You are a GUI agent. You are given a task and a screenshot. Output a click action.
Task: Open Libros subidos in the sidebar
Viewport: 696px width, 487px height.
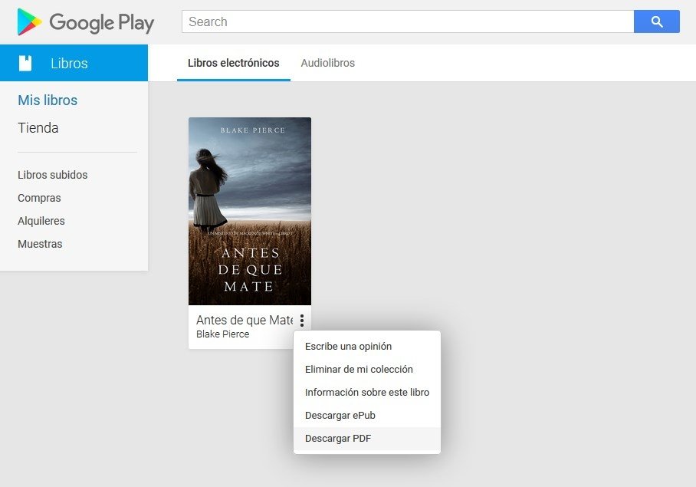click(x=52, y=175)
